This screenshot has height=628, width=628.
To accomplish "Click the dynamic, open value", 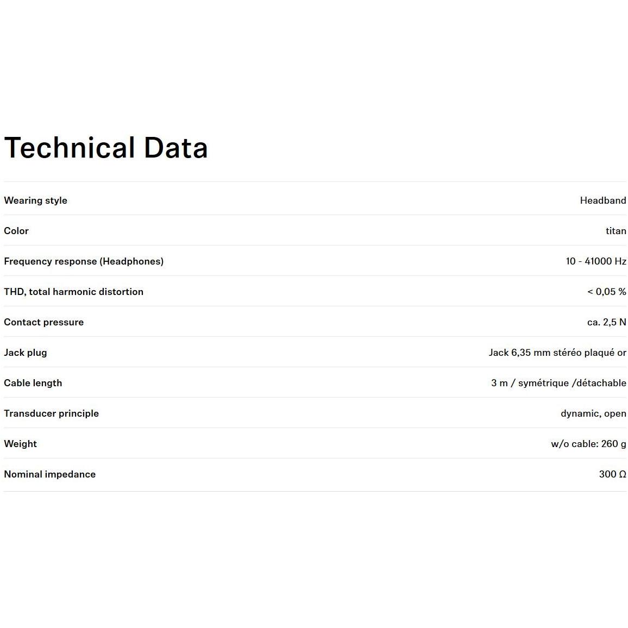I will 593,413.
